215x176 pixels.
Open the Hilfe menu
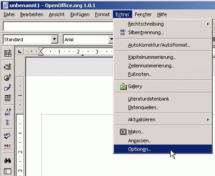(162, 14)
